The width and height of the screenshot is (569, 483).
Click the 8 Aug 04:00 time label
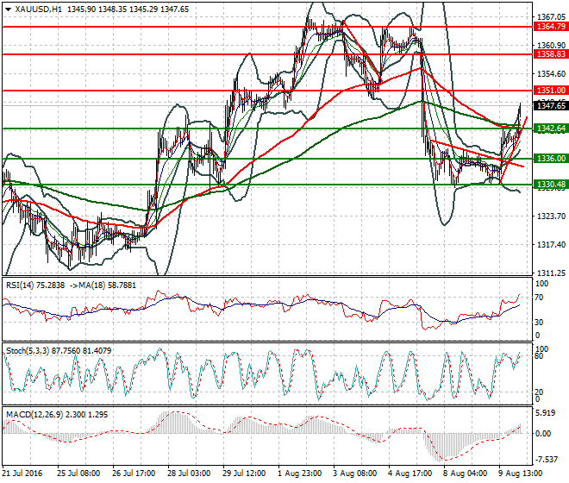466,474
